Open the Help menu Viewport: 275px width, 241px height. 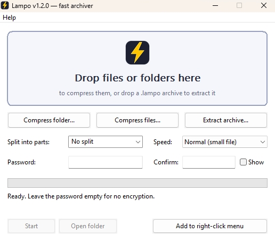[9, 18]
